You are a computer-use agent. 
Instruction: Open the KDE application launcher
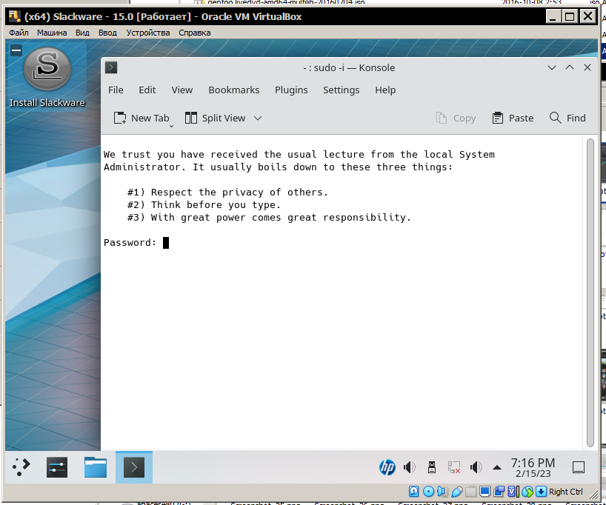(x=21, y=466)
